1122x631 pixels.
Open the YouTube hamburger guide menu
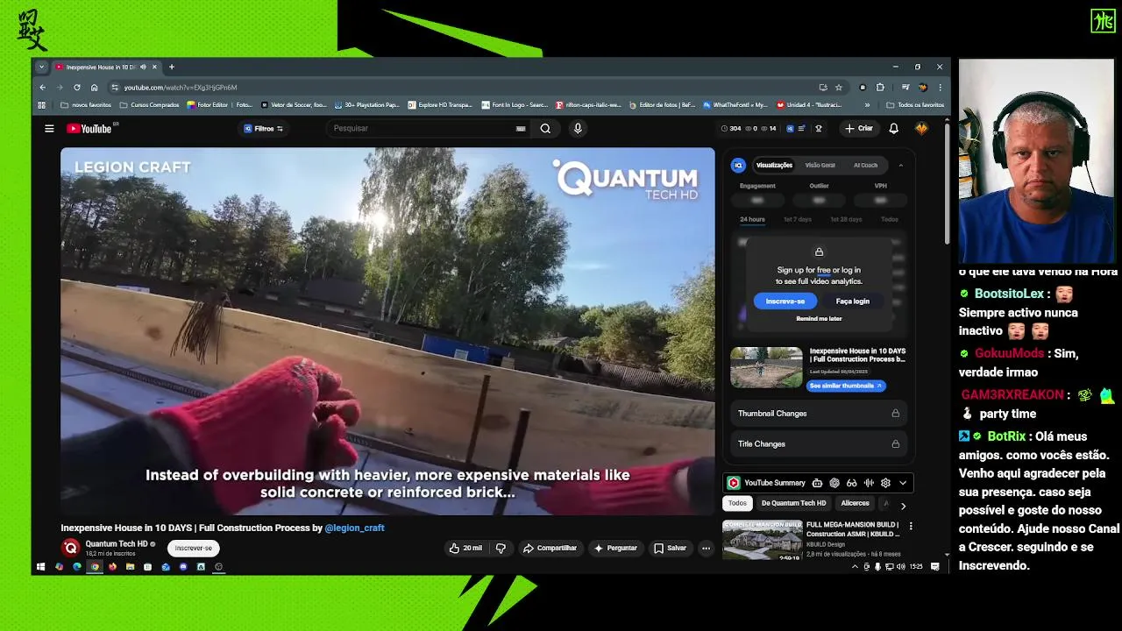pos(49,128)
